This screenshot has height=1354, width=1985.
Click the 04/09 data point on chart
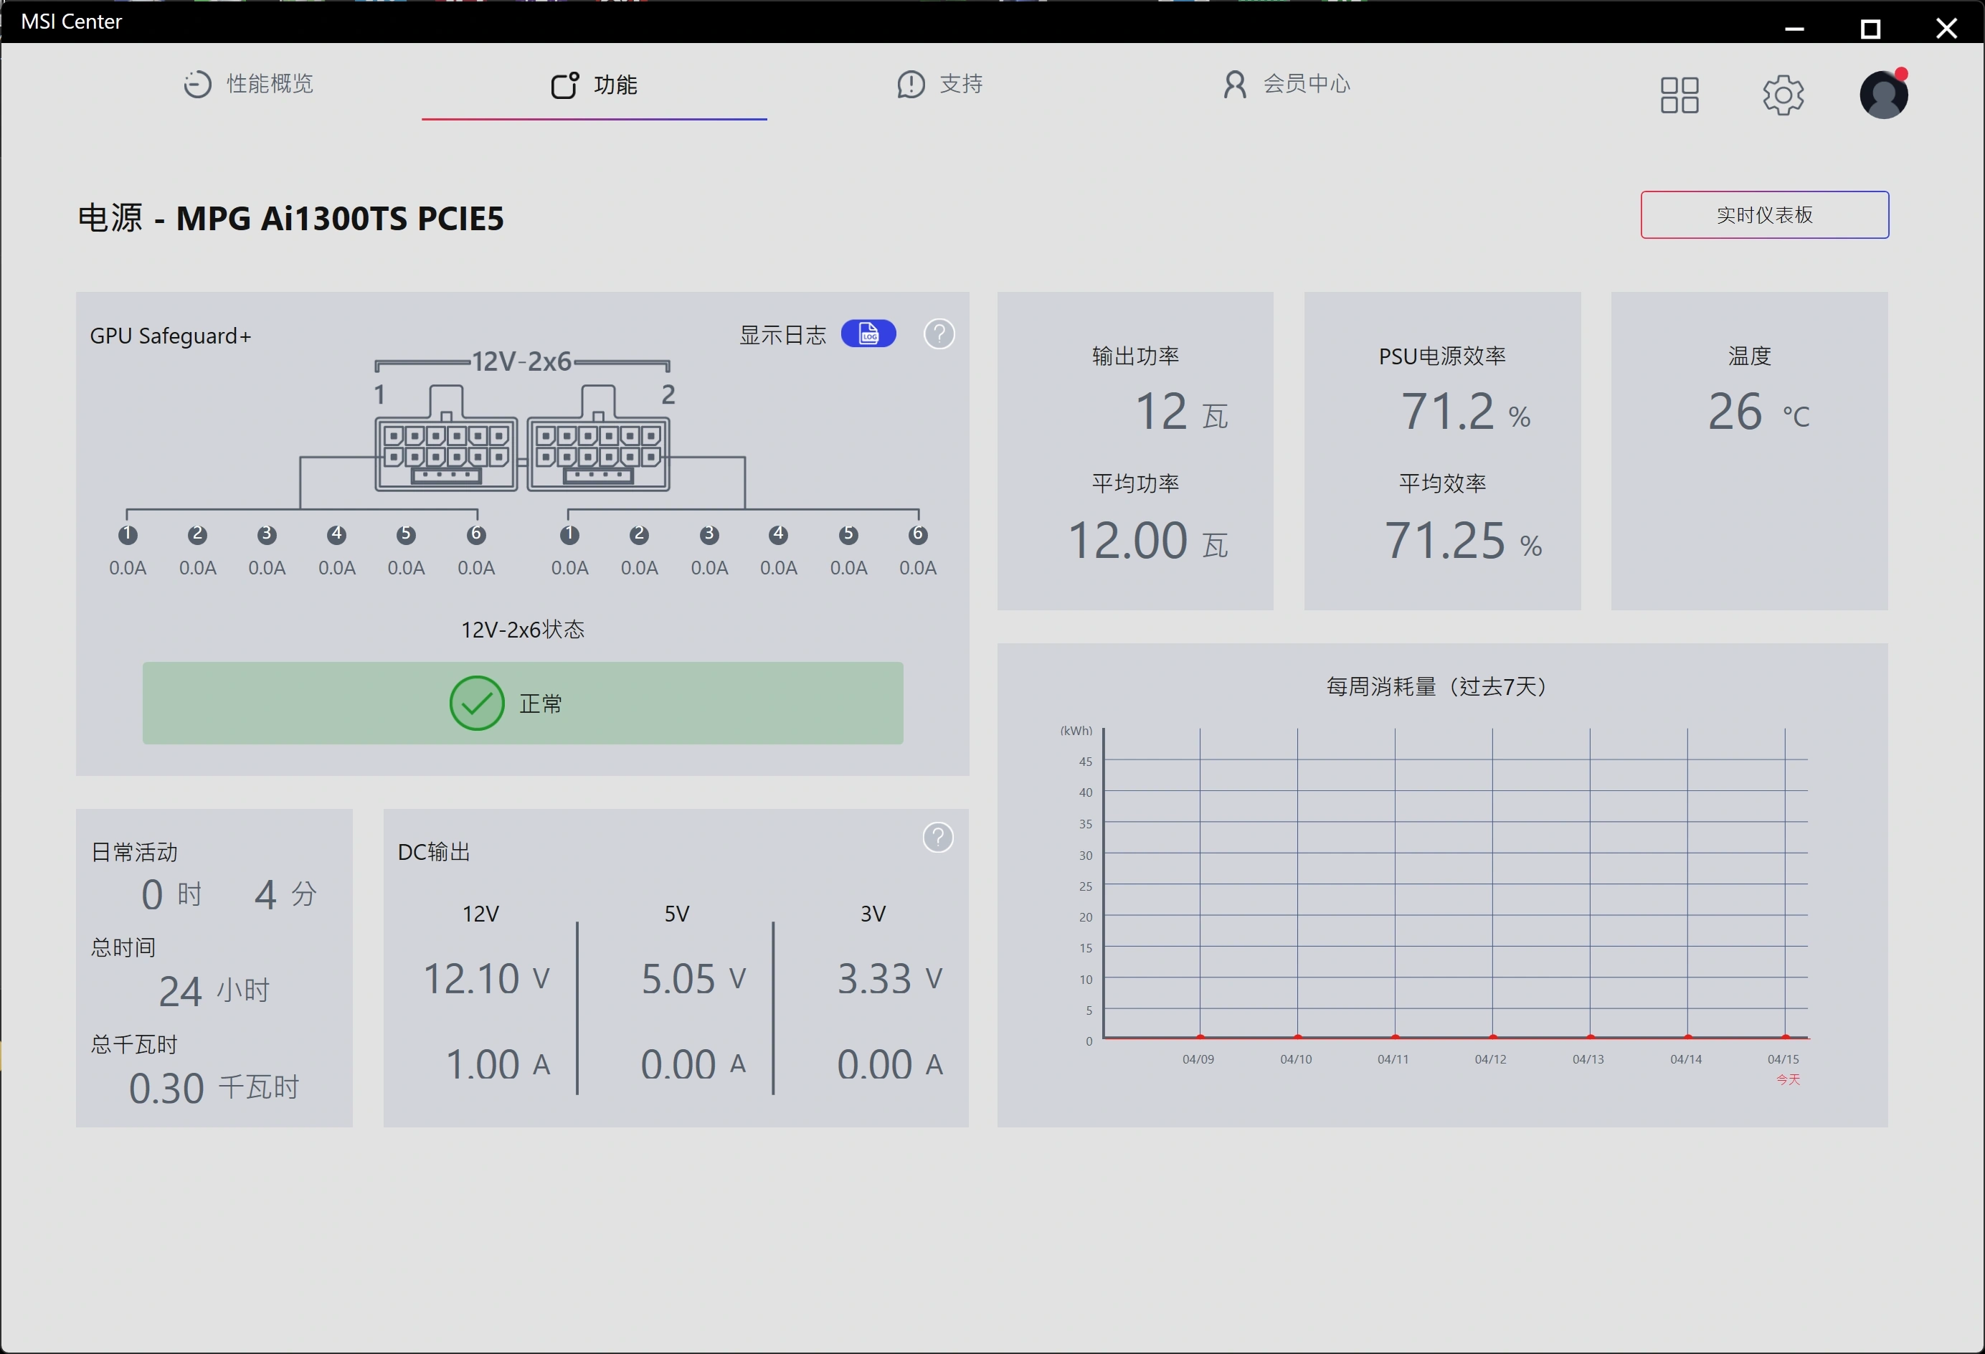[1200, 1037]
